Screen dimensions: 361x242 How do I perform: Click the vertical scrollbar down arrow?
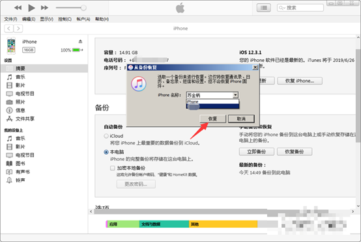tap(358, 206)
